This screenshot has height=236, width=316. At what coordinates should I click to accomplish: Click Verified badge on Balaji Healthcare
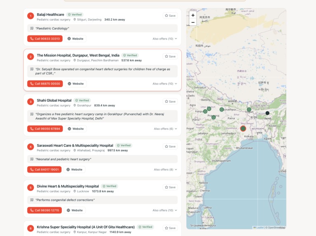pos(75,14)
